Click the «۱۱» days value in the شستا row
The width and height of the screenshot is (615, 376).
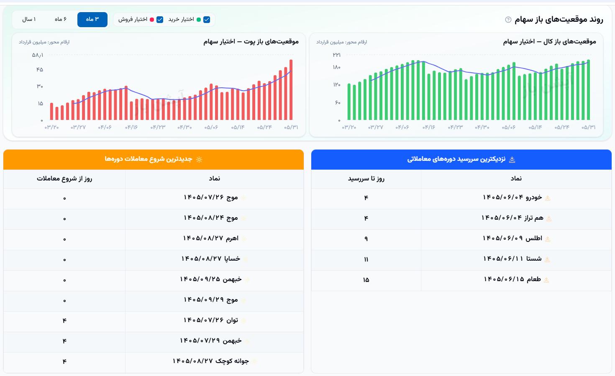click(366, 259)
